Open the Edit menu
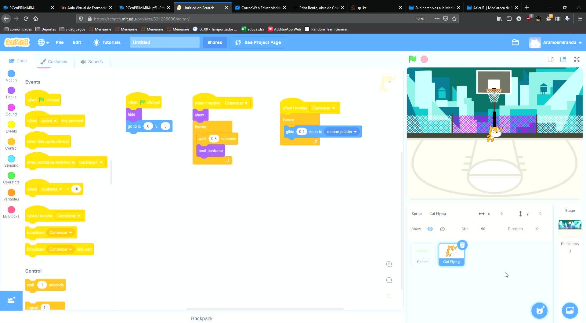This screenshot has height=323, width=586. 77,42
